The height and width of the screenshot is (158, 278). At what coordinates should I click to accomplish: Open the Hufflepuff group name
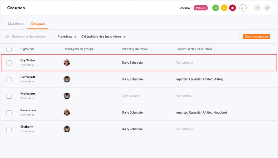28,77
